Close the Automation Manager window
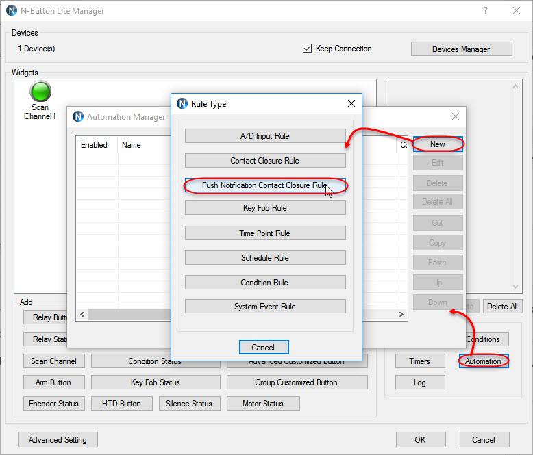Screen dimensions: 533x455 point(456,116)
